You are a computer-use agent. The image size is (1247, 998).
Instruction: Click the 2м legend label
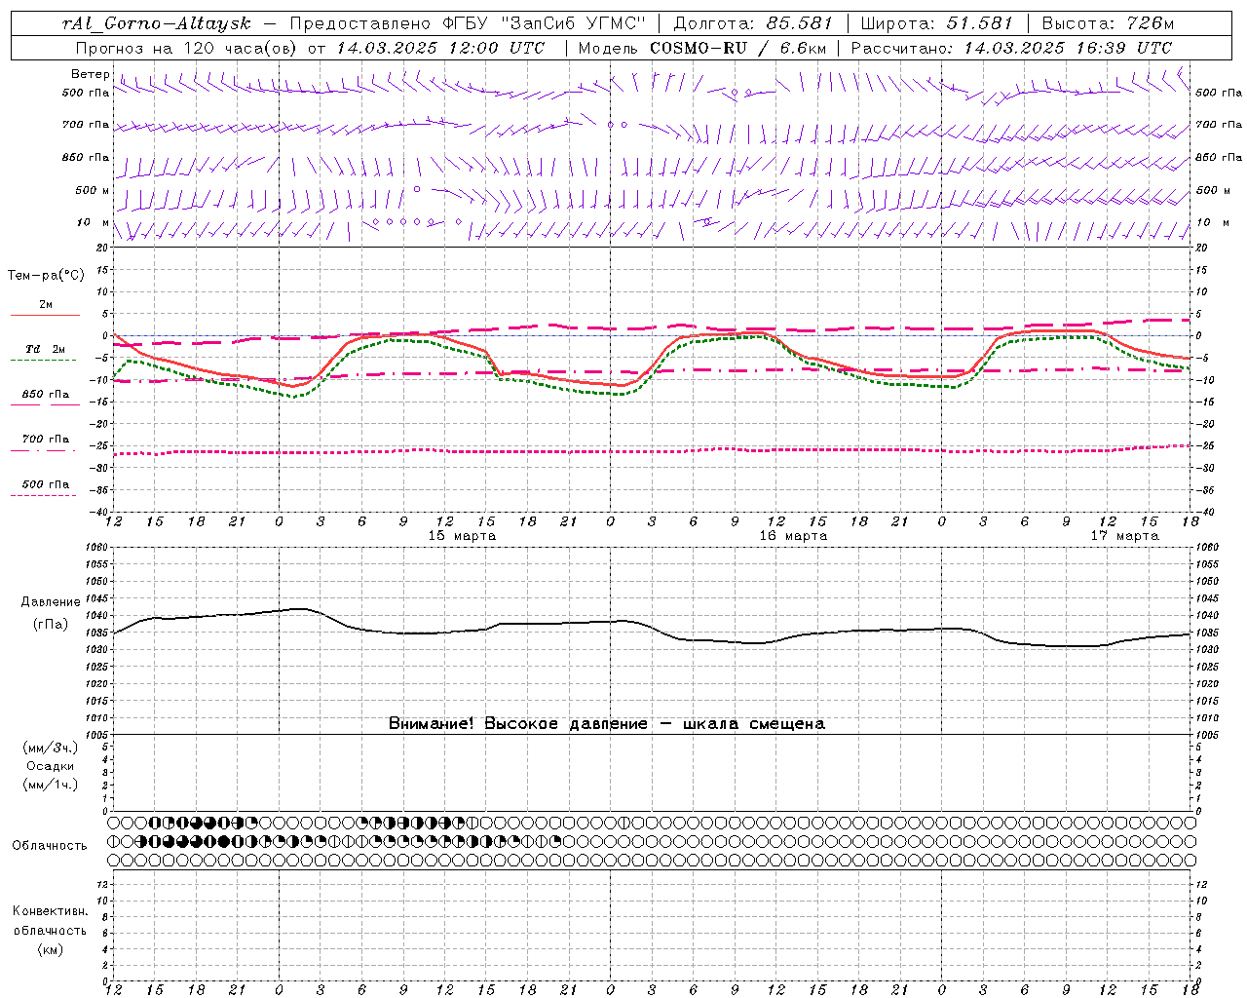point(46,305)
